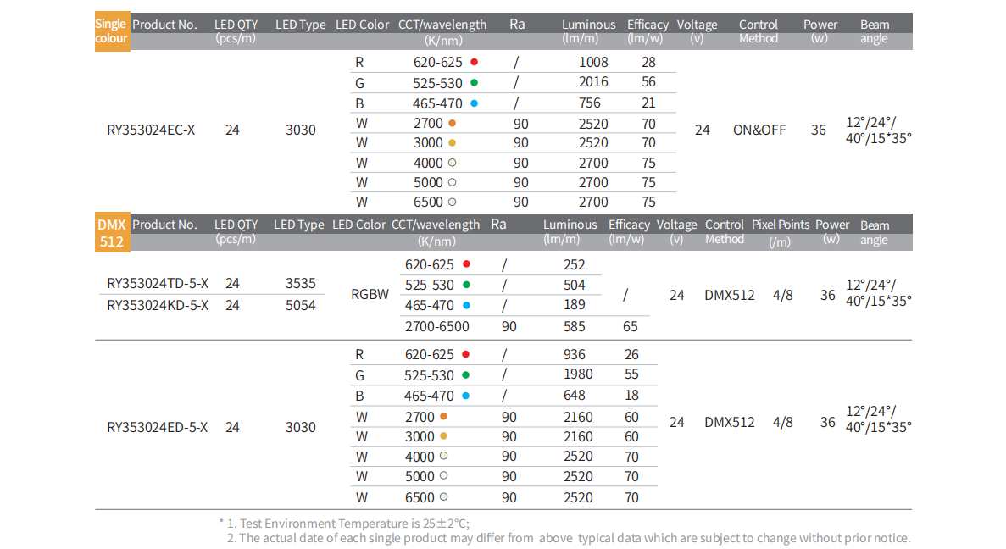1006x549 pixels.
Task: Click the yellow 3000 dot in the RY353024EC-X rows
Action: point(453,142)
